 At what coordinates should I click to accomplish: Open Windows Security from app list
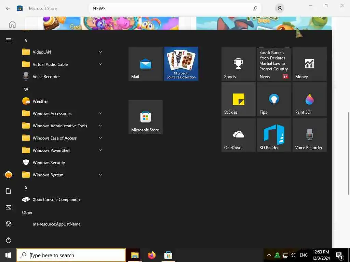pyautogui.click(x=62, y=163)
